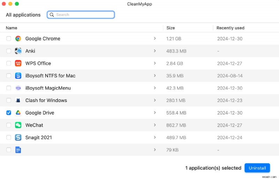Check the Google Chrome checkbox

8,39
